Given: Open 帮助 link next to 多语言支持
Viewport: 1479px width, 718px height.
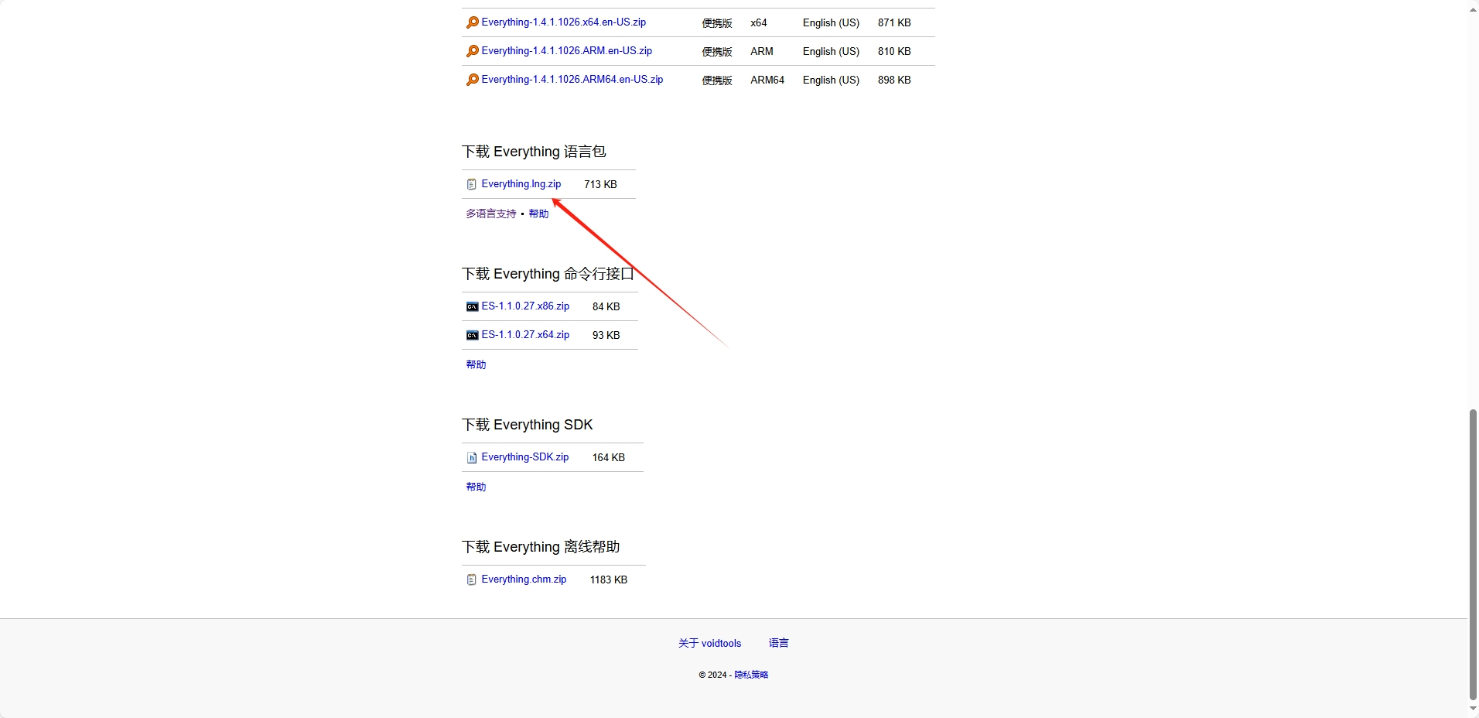Looking at the screenshot, I should 538,214.
